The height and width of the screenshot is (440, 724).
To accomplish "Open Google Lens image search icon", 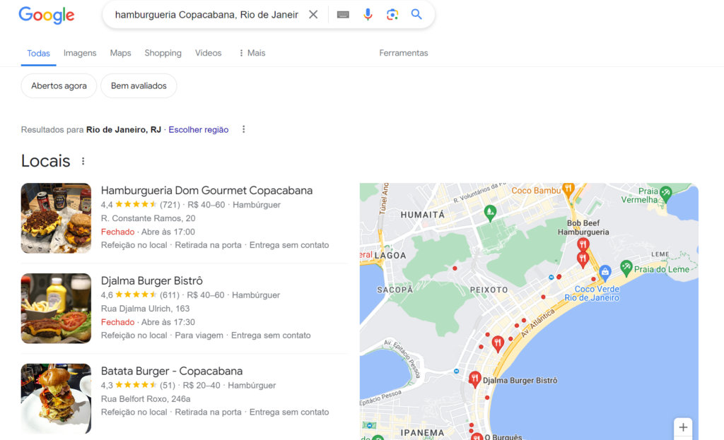I will pos(392,14).
